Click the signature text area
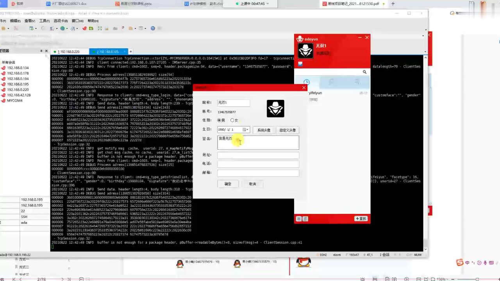 click(258, 142)
